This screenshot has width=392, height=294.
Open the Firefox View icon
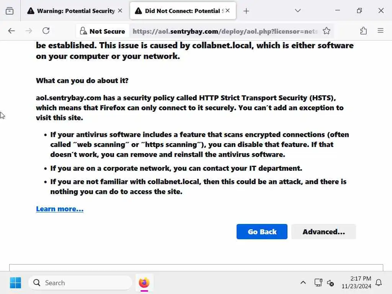(10, 11)
